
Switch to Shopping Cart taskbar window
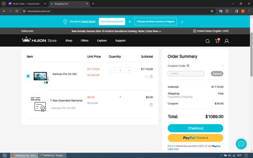click(x=24, y=155)
